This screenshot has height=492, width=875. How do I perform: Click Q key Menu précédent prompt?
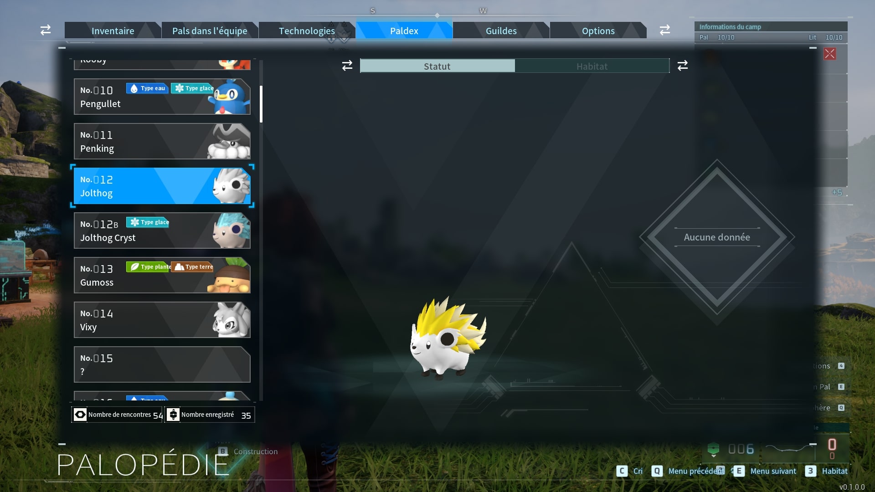pyautogui.click(x=688, y=471)
